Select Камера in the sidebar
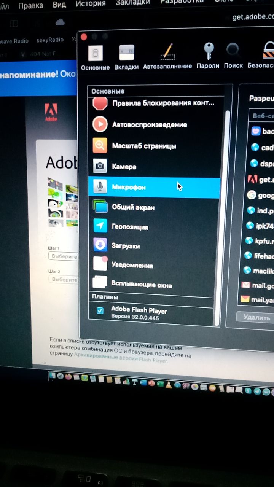This screenshot has width=274, height=487. (154, 166)
